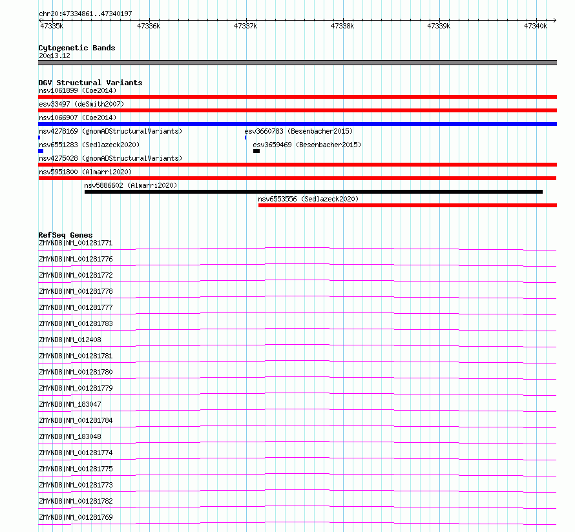
Task: Click the red nsv6553556 variant bar
Action: pyautogui.click(x=408, y=205)
